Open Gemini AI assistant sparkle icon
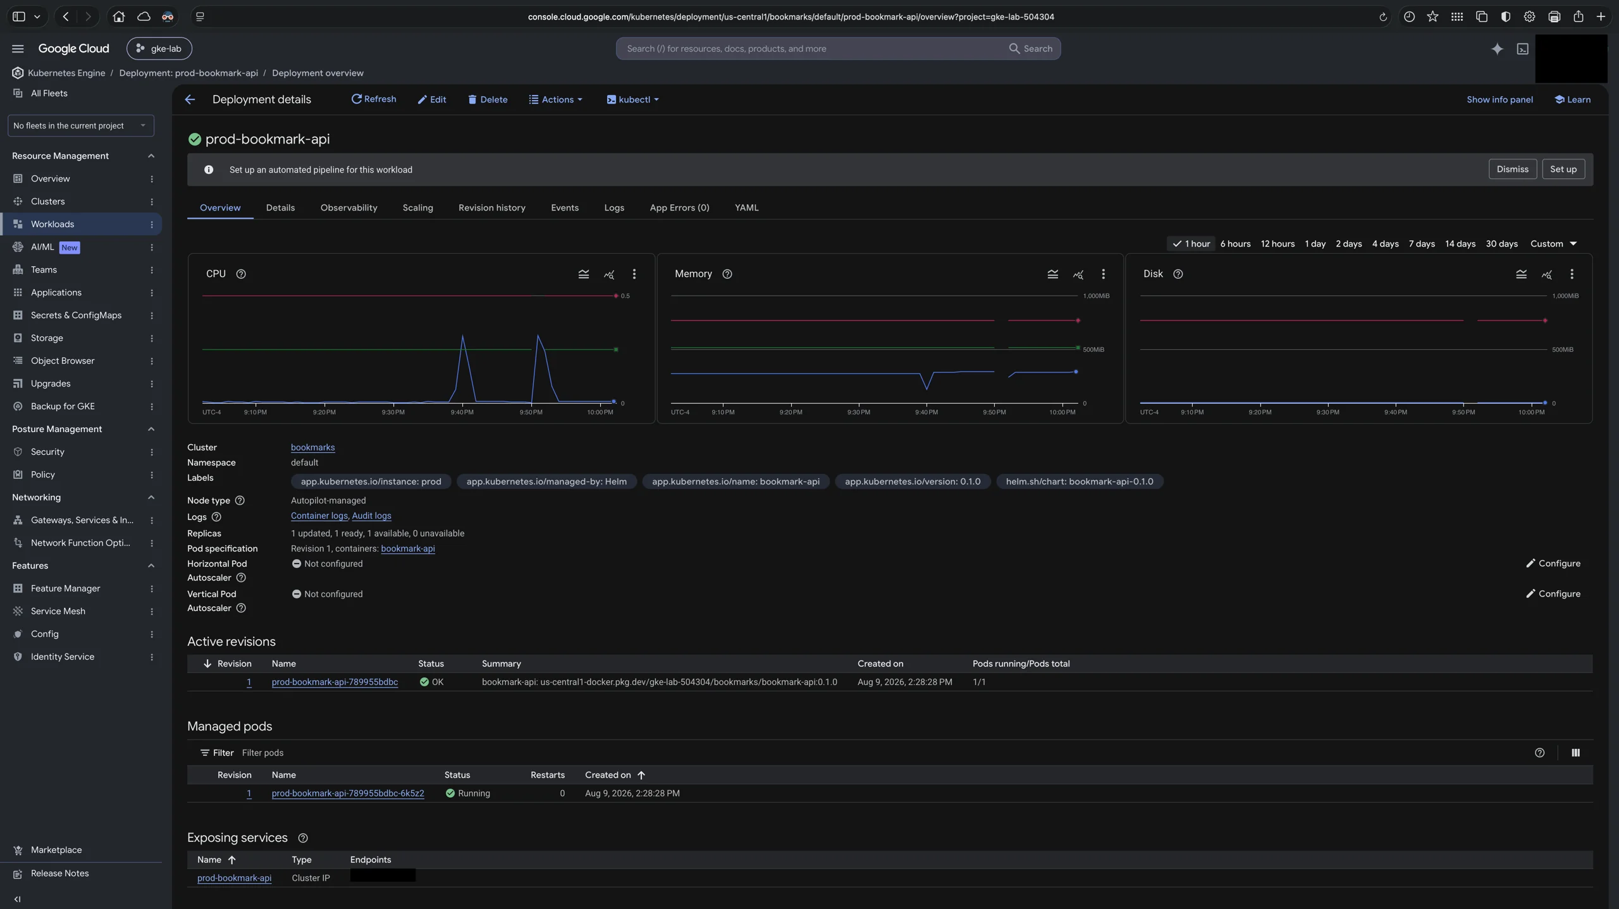Screen dimensions: 1619x909 click(x=1496, y=49)
